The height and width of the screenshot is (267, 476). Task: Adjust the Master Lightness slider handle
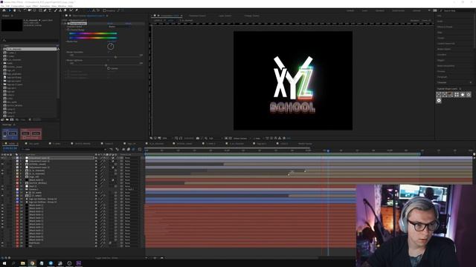click(x=106, y=65)
